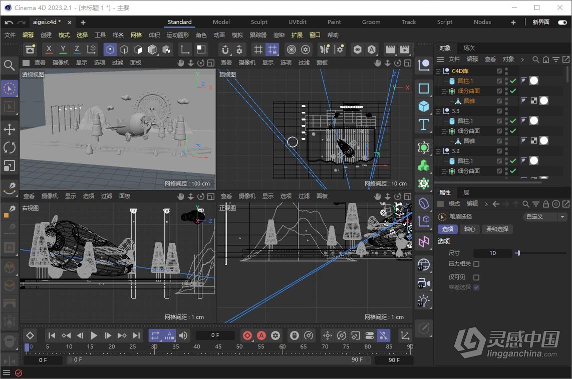Enable the 压力相关 checkbox

[x=476, y=264]
